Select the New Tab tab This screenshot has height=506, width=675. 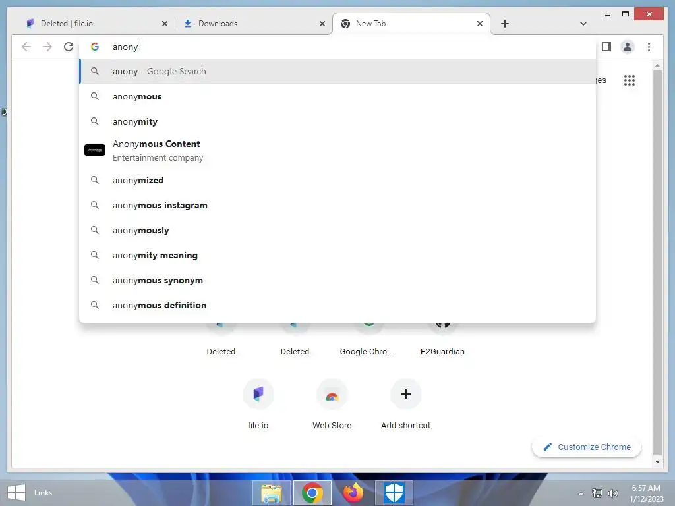coord(411,24)
